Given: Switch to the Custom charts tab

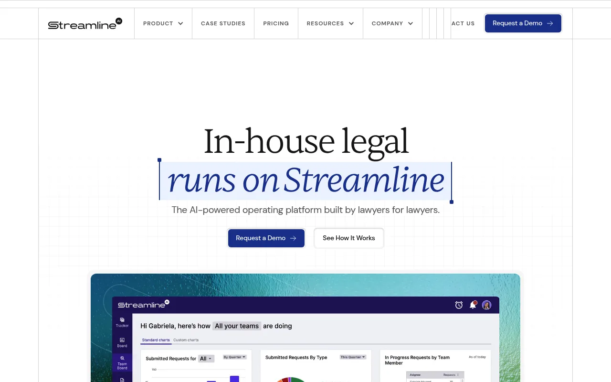Looking at the screenshot, I should (x=186, y=340).
